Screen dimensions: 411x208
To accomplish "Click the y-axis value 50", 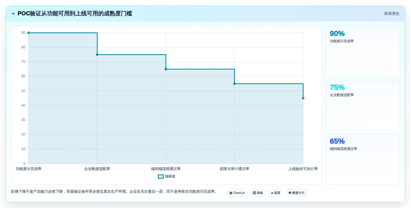I will (23, 91).
